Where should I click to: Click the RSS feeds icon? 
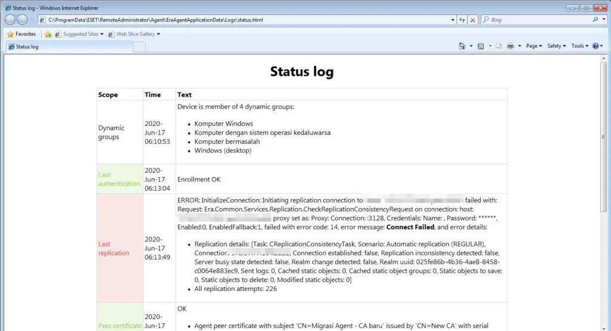(x=481, y=46)
